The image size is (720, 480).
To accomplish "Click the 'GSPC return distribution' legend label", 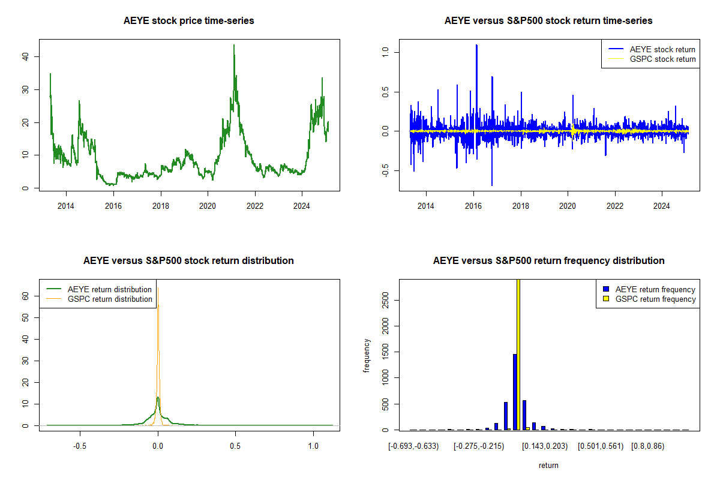I will tap(110, 299).
